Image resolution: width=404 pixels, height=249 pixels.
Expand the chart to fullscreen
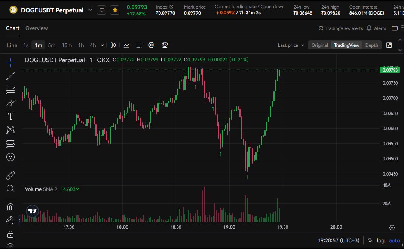pos(389,45)
